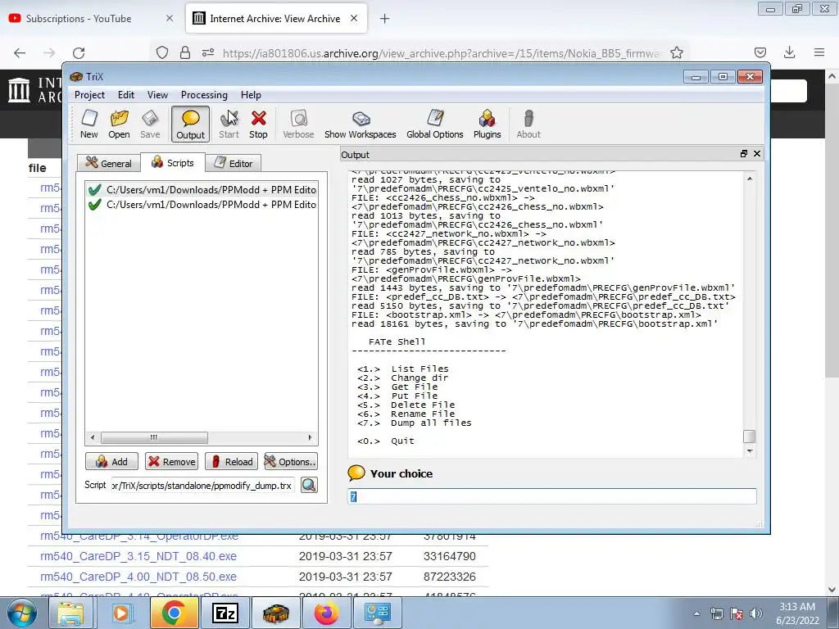
Task: Click the script list horizontal scrollbar thumb
Action: coord(153,437)
